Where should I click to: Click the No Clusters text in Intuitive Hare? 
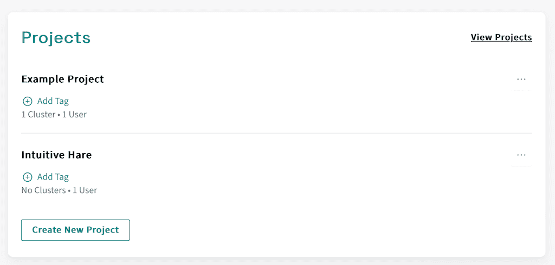tap(43, 190)
